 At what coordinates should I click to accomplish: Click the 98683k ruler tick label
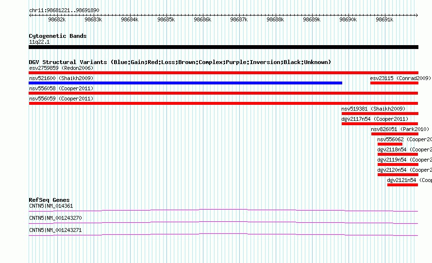93,19
